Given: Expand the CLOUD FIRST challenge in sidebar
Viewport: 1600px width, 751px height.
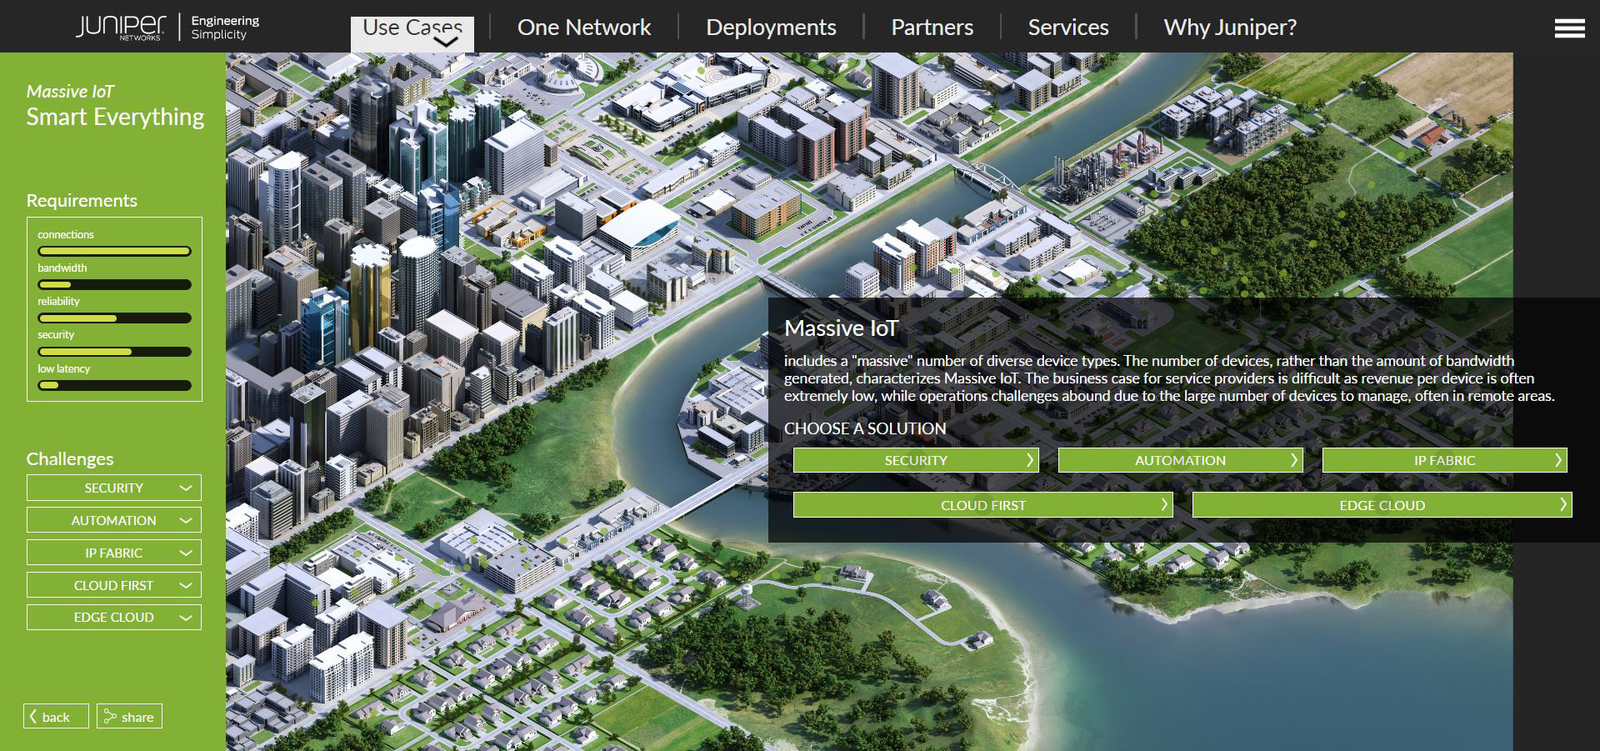Looking at the screenshot, I should click(x=114, y=585).
